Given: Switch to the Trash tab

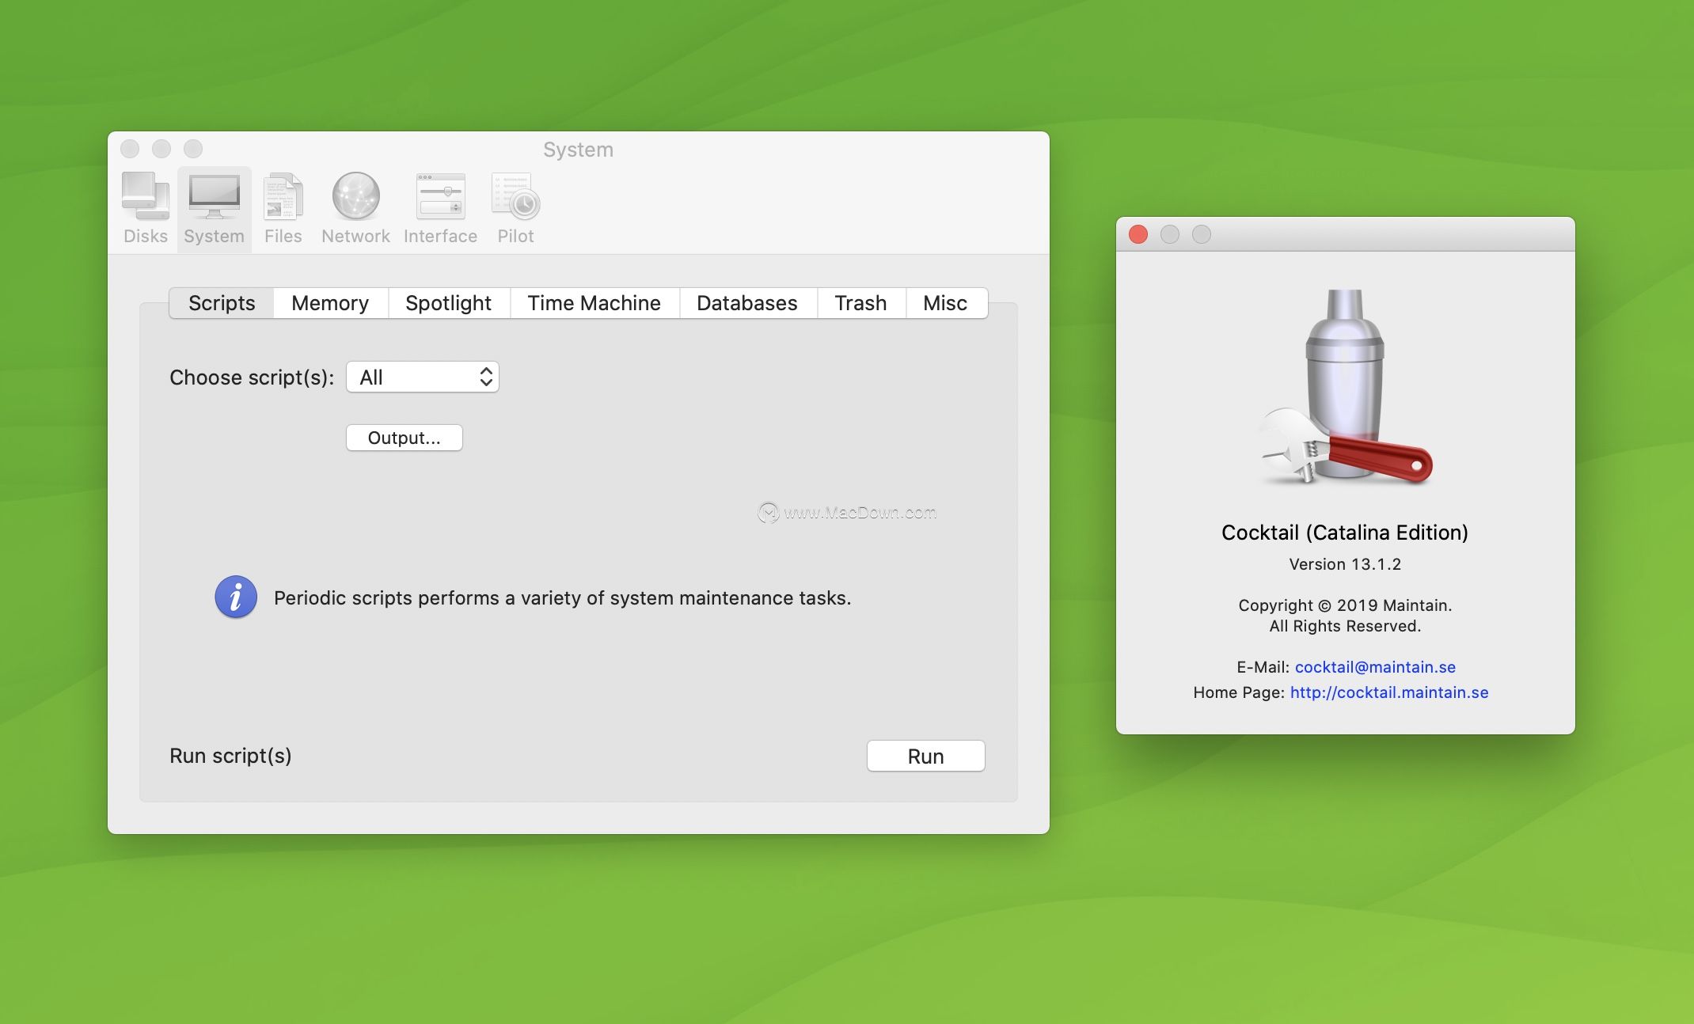Looking at the screenshot, I should [860, 303].
